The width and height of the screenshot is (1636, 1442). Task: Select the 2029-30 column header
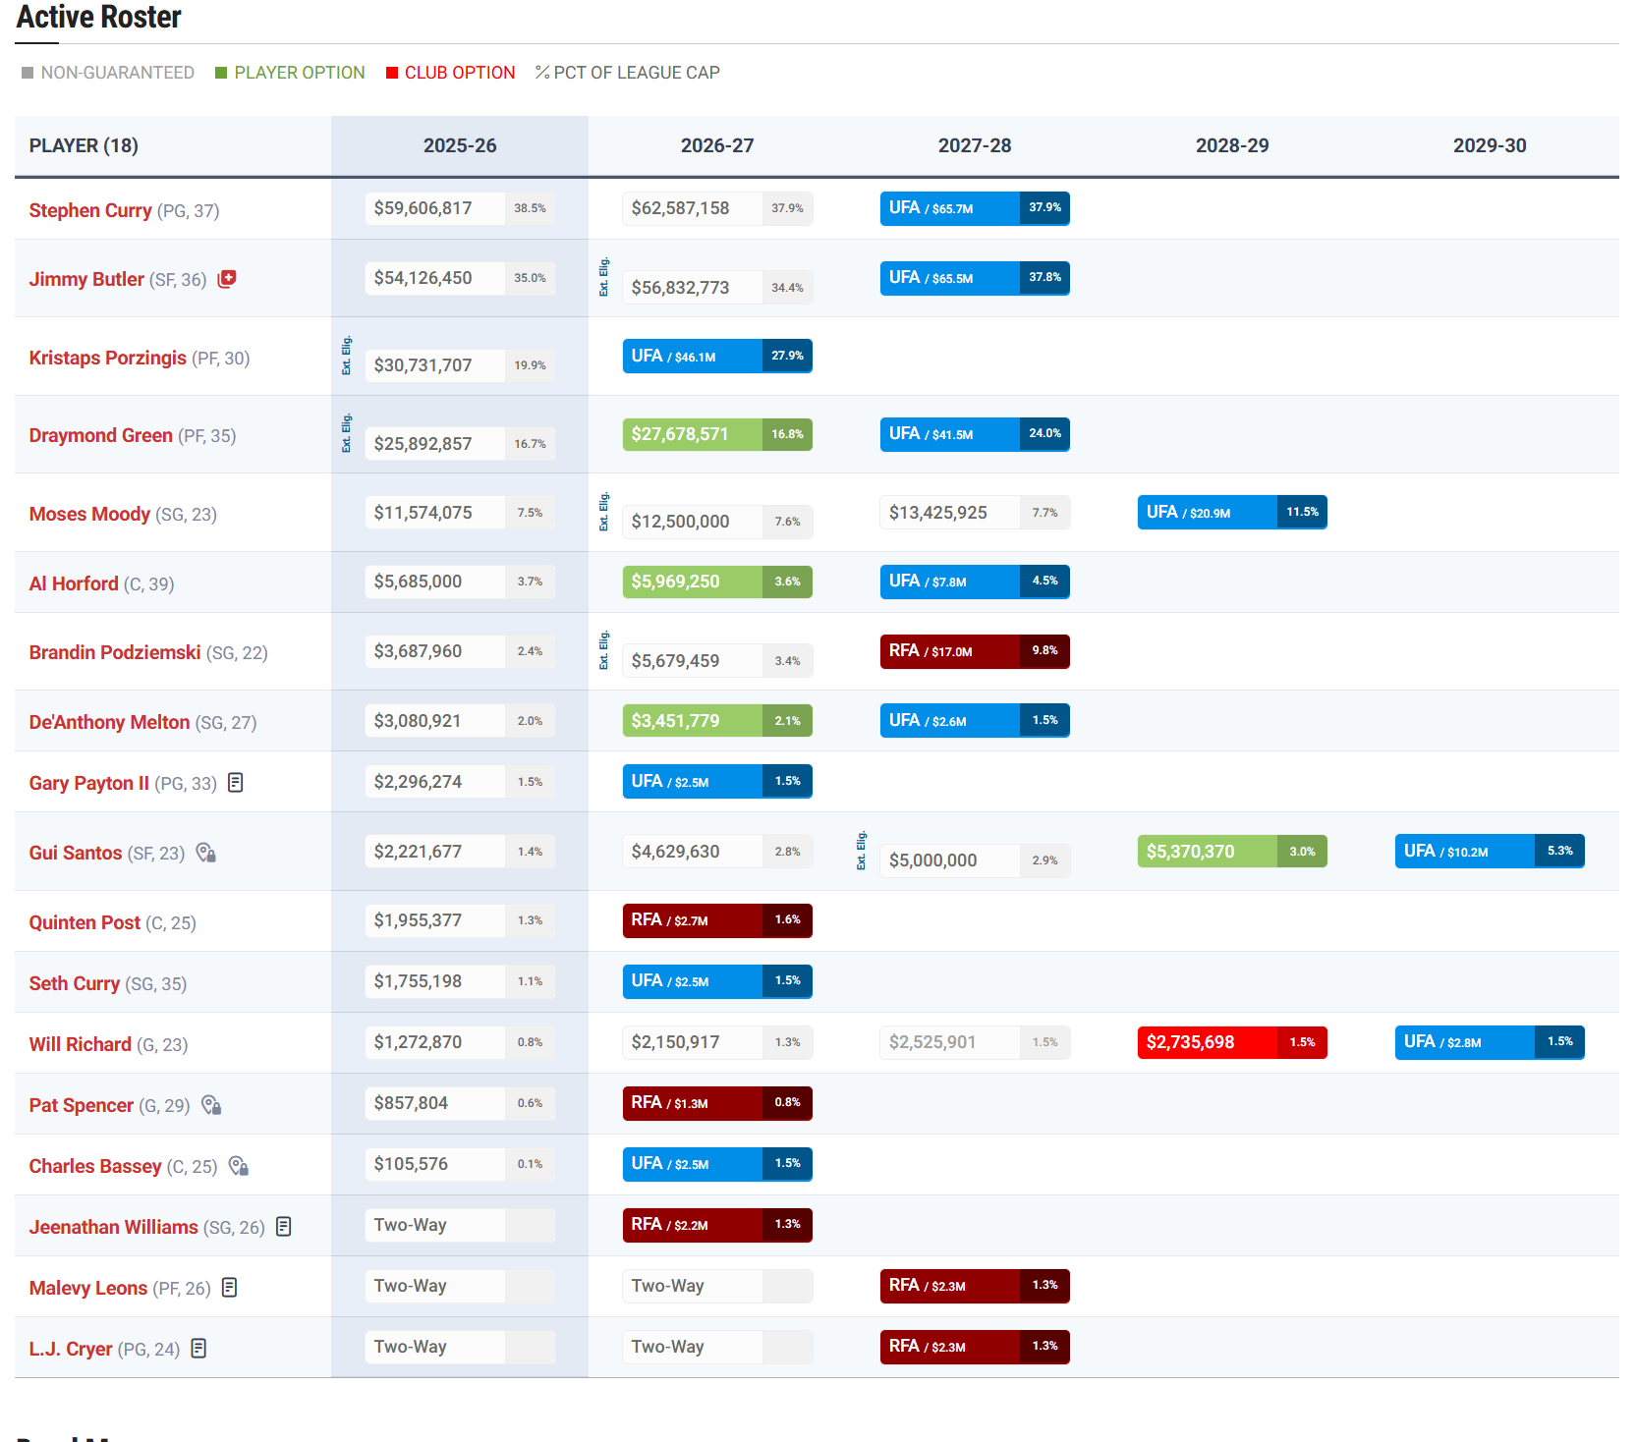coord(1490,145)
